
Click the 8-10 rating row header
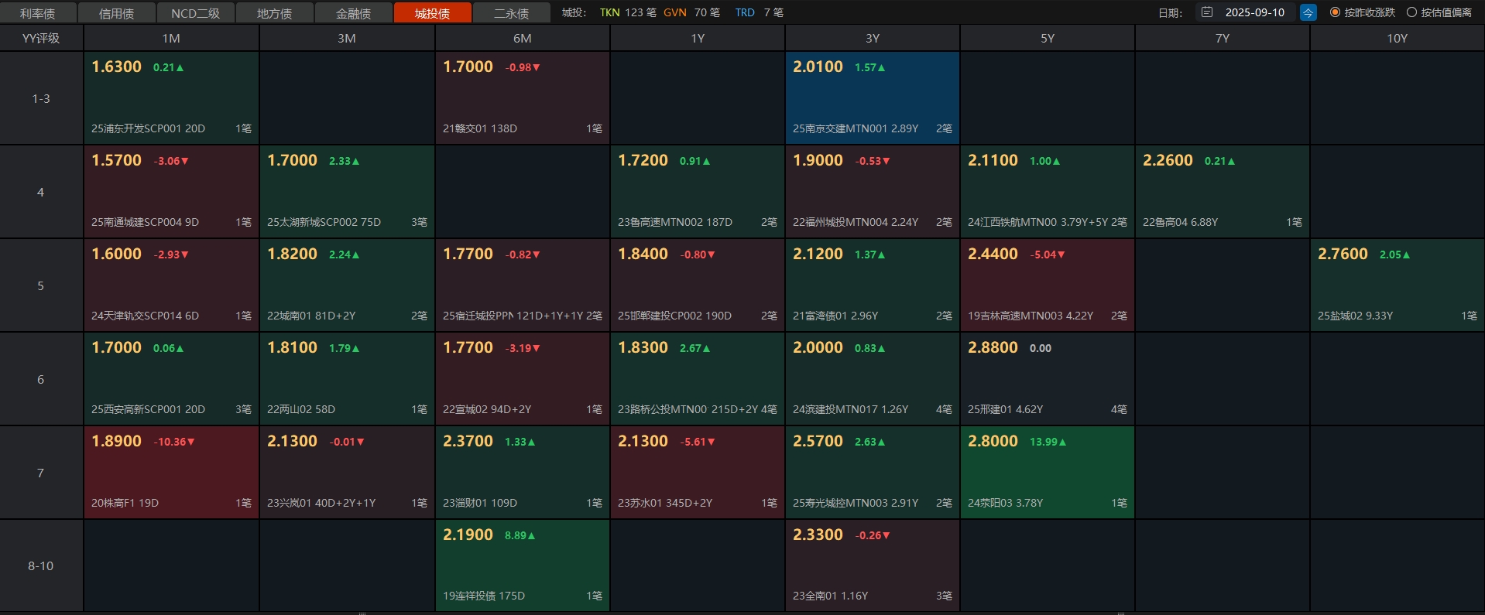(x=41, y=565)
